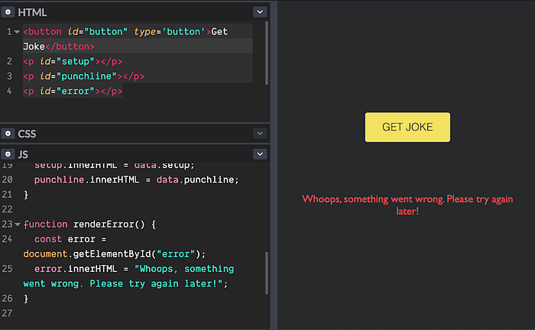The image size is (535, 330).
Task: Collapse the renderError function fold arrow
Action: pos(17,225)
